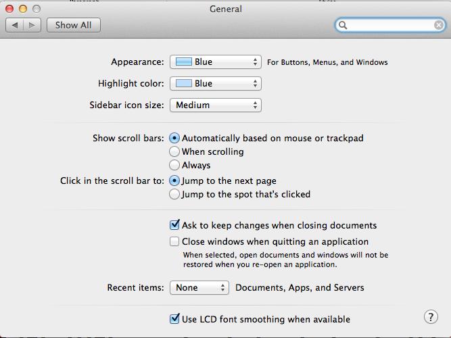The image size is (451, 338).
Task: Click the General window title
Action: pyautogui.click(x=226, y=9)
